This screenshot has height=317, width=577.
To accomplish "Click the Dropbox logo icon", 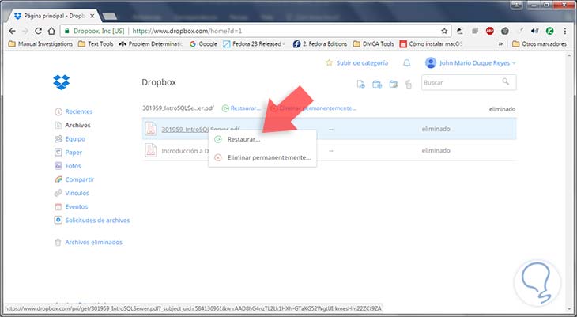I will pyautogui.click(x=61, y=82).
